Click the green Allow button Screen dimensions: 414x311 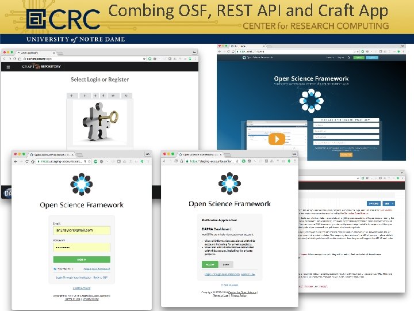pos(210,264)
